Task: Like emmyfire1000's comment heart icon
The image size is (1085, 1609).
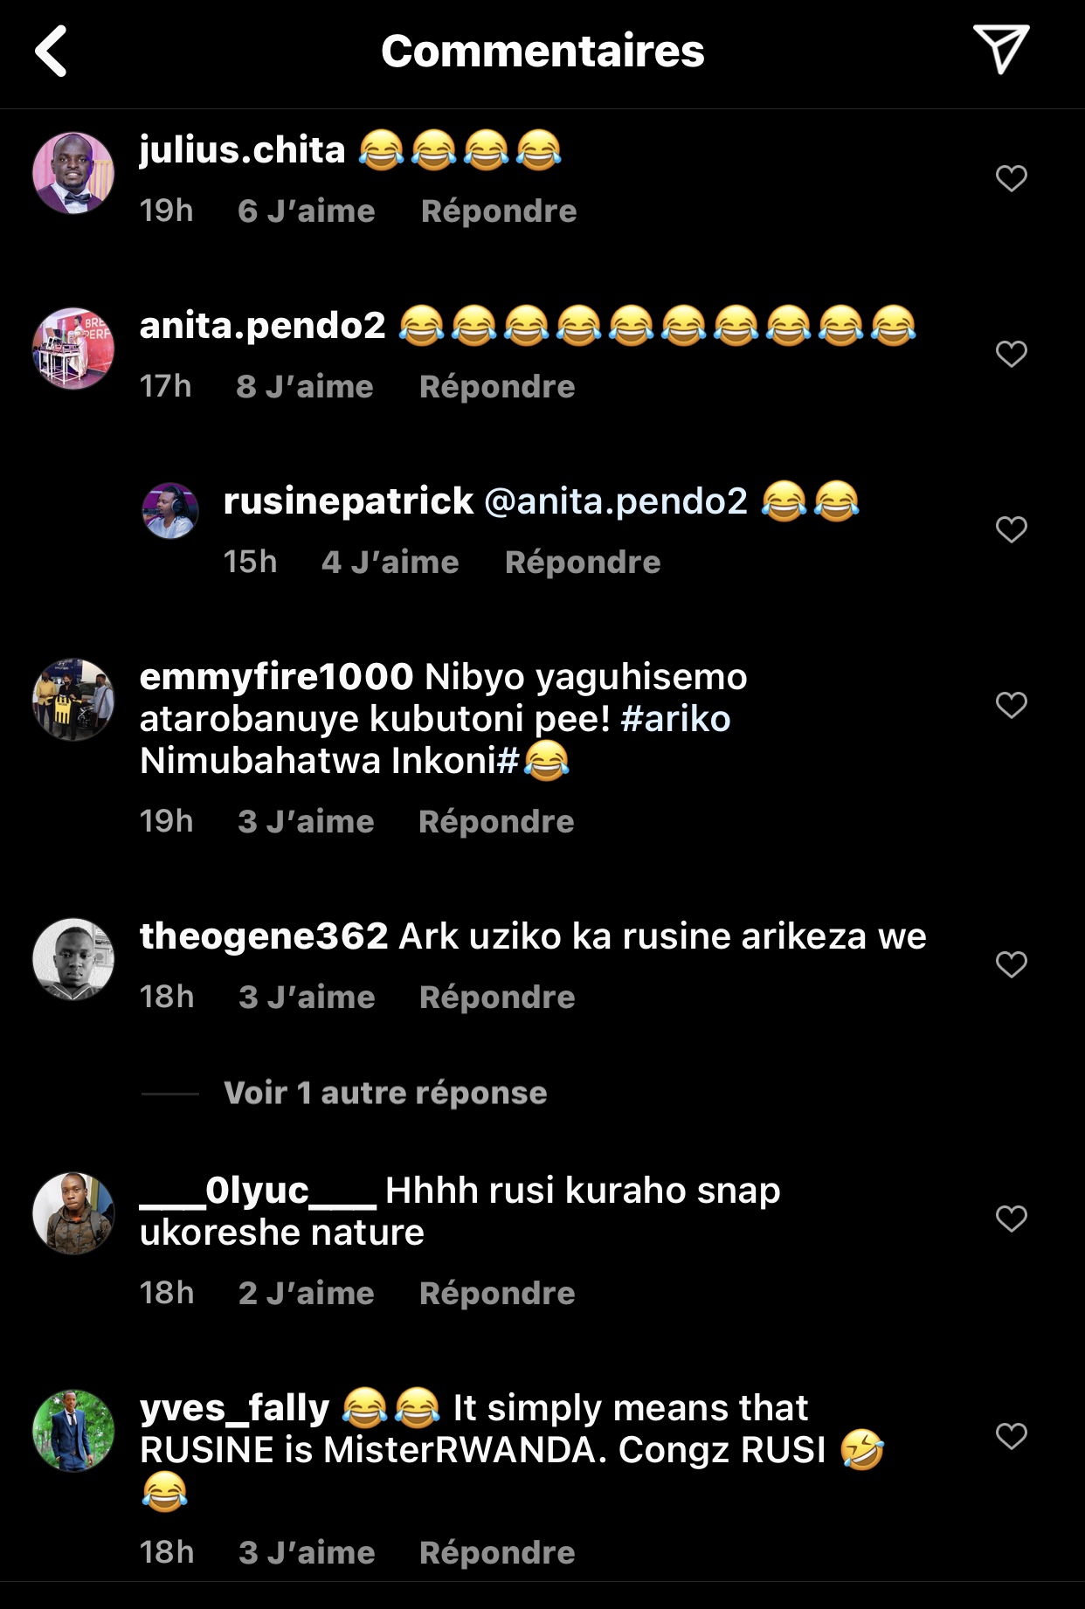Action: tap(1011, 705)
